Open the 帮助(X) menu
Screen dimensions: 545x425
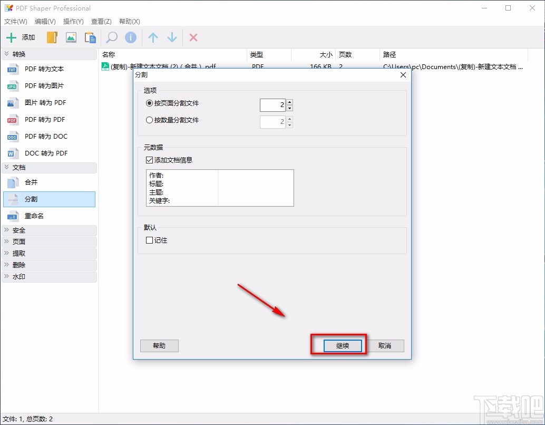click(x=129, y=22)
